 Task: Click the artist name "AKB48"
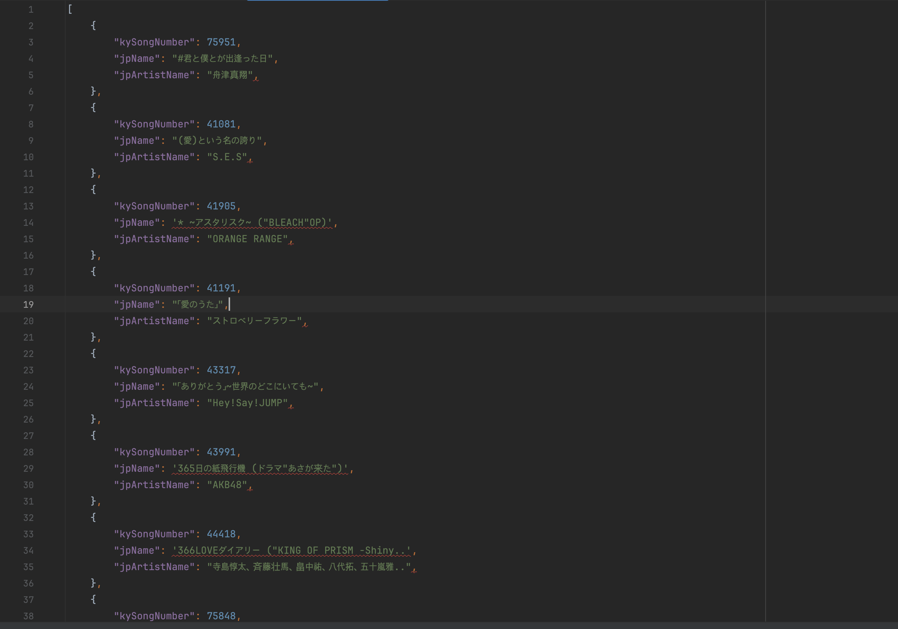click(x=227, y=485)
